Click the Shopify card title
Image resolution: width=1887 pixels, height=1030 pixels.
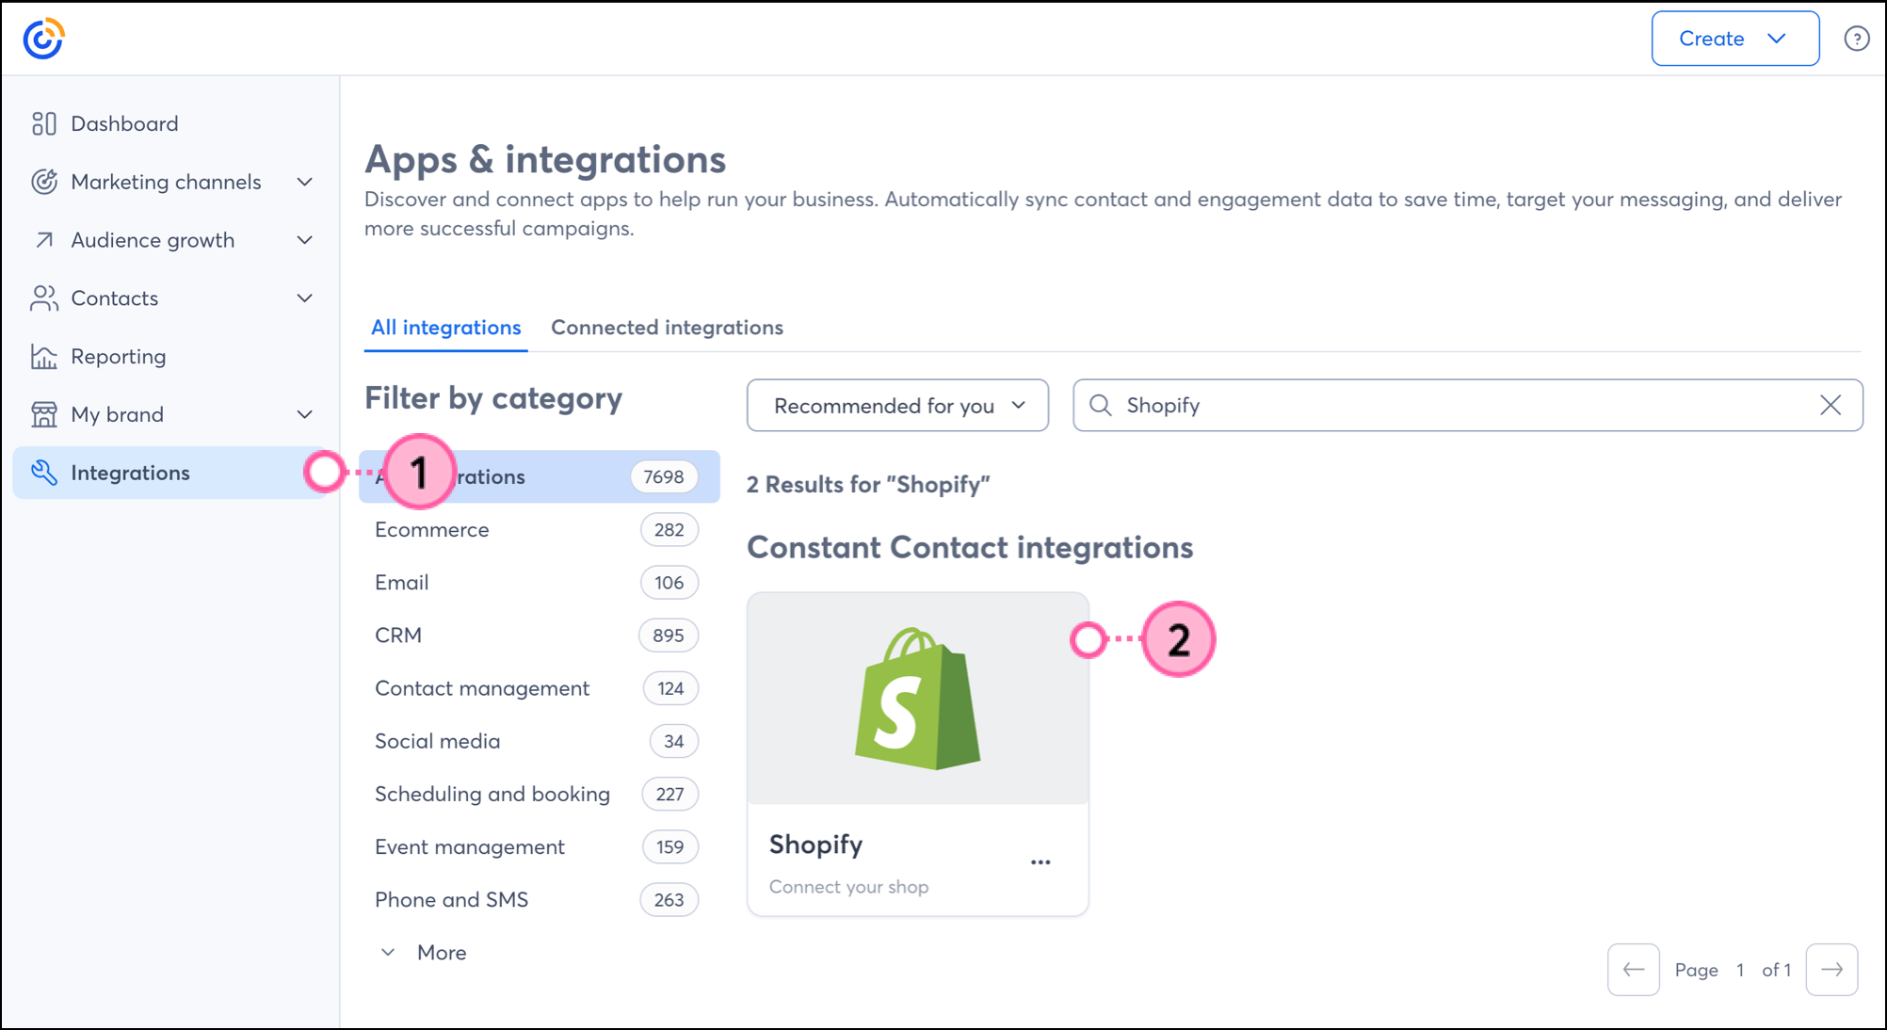point(815,845)
